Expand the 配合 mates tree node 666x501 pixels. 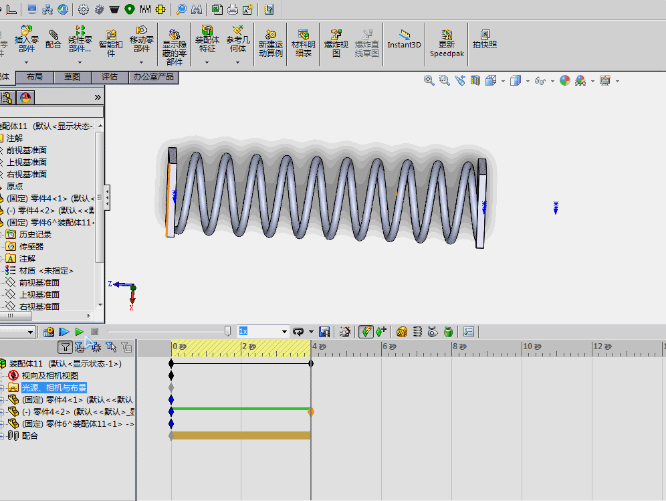(x=2, y=436)
